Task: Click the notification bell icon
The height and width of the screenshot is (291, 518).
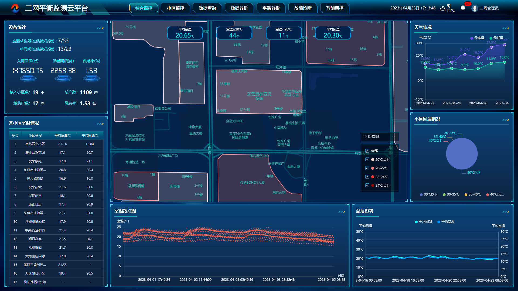Action: pyautogui.click(x=463, y=8)
